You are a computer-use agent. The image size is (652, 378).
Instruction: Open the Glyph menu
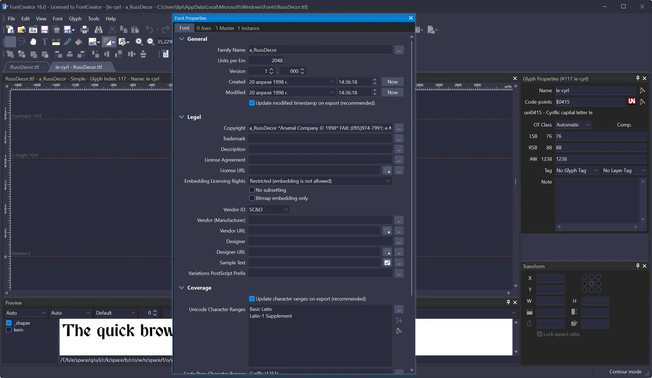[76, 18]
